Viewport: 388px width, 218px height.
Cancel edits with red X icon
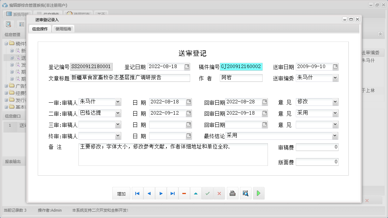tap(219, 193)
